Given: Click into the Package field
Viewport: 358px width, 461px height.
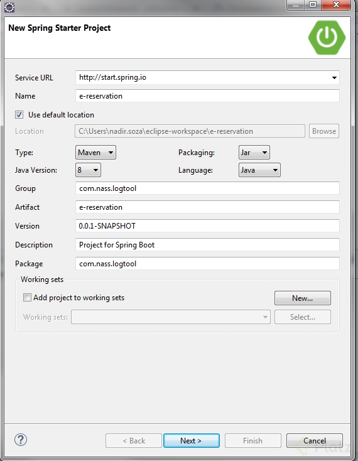Looking at the screenshot, I should coord(207,263).
